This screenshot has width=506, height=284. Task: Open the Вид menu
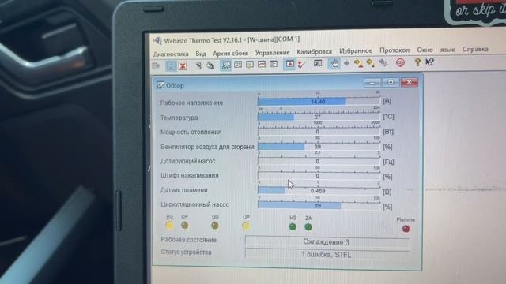pyautogui.click(x=201, y=54)
